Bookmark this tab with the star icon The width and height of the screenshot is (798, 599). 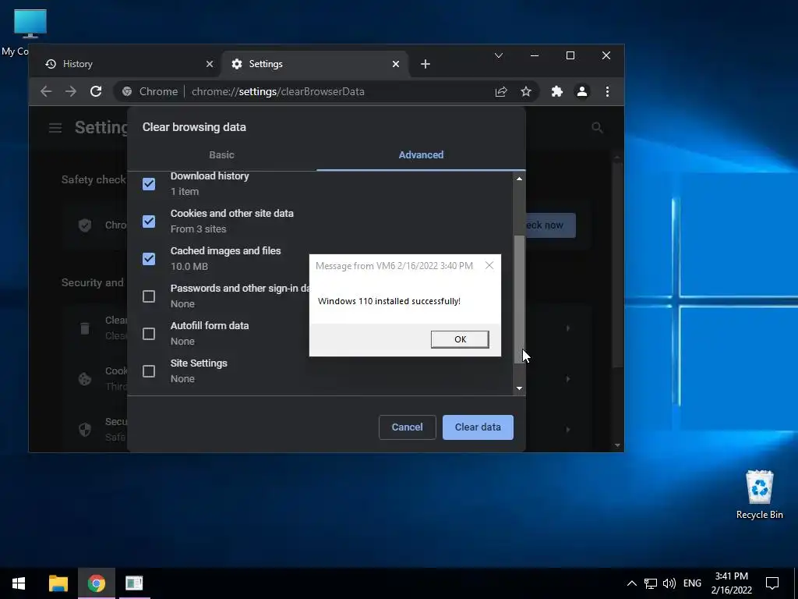pos(526,92)
